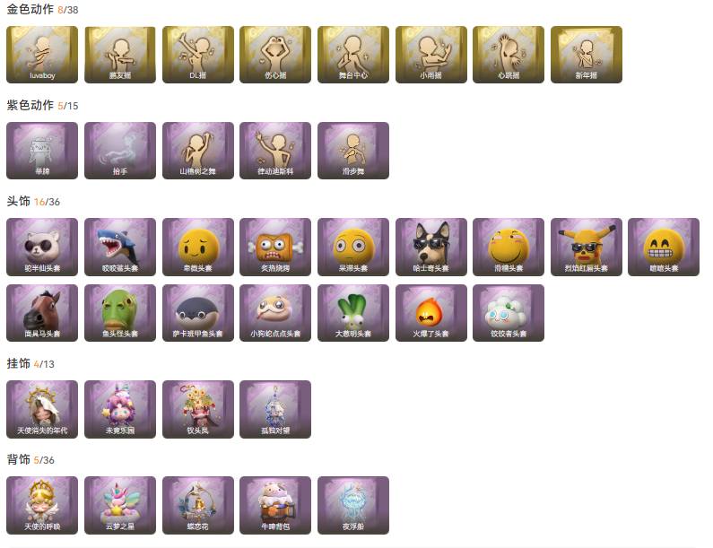Choose the 大葱明头套 green onion headgear
The height and width of the screenshot is (548, 713).
(353, 313)
